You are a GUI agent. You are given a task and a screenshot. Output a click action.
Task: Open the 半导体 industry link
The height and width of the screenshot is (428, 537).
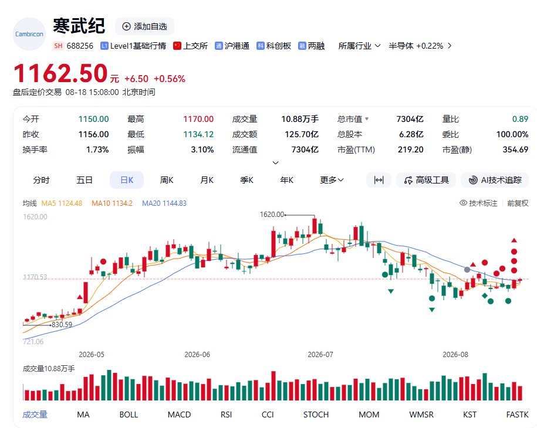(420, 46)
